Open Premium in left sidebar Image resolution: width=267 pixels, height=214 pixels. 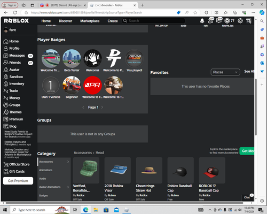pyautogui.click(x=13, y=119)
